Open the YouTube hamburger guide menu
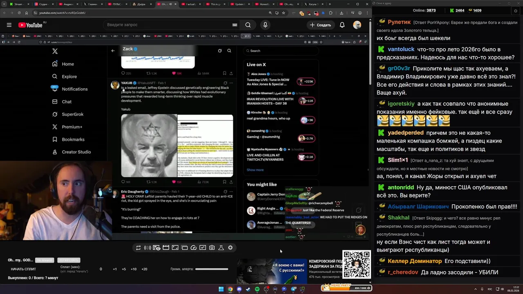The width and height of the screenshot is (523, 294). [x=9, y=25]
